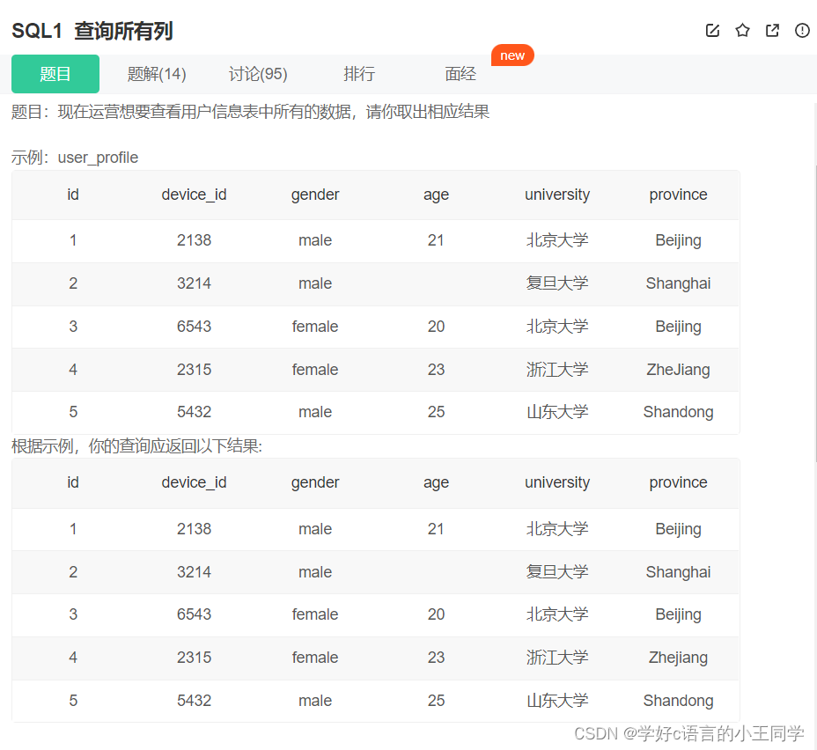
Task: Click Shanghai in the example table
Action: point(678,283)
